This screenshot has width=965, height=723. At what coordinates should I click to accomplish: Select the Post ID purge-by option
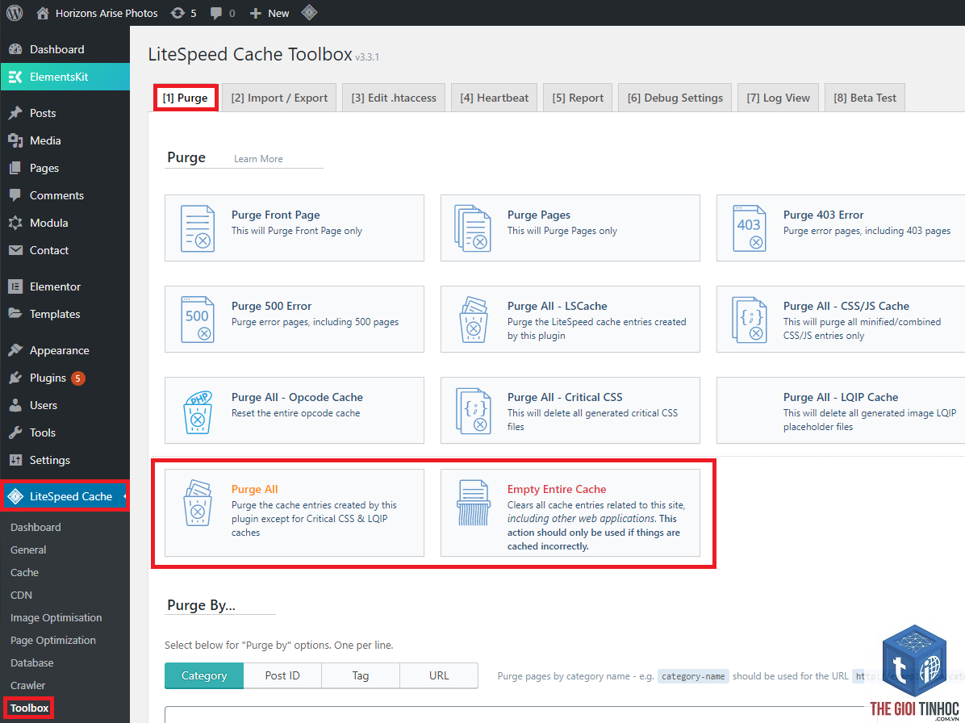(282, 675)
